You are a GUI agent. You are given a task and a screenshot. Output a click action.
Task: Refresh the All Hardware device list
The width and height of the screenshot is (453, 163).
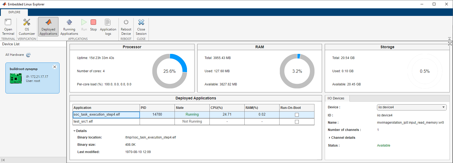[x=28, y=55]
